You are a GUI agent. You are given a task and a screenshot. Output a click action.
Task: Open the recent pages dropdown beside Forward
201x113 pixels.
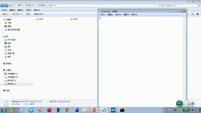[9, 6]
